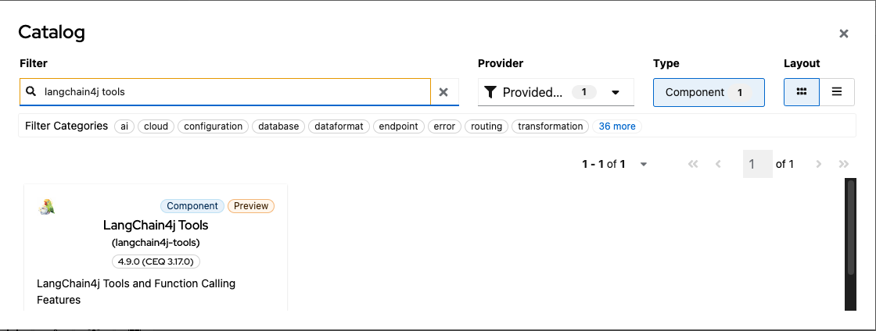Viewport: 876px width, 331px height.
Task: Click the catalog vertical scrollbar
Action: pos(851,228)
